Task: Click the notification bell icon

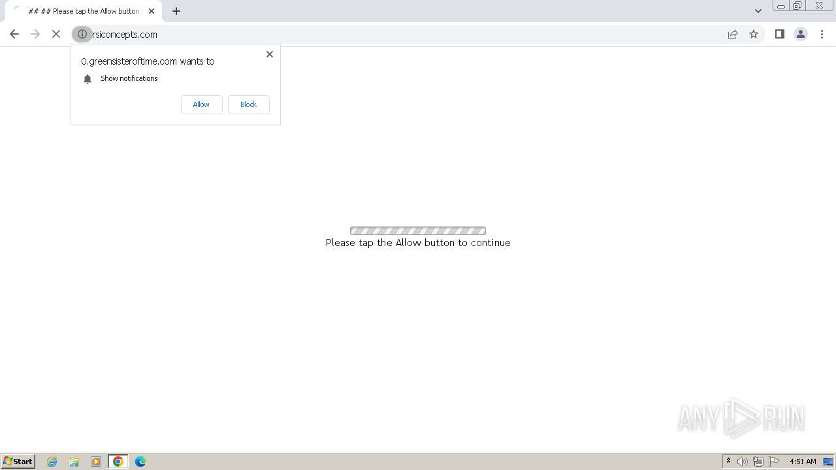Action: coord(88,79)
